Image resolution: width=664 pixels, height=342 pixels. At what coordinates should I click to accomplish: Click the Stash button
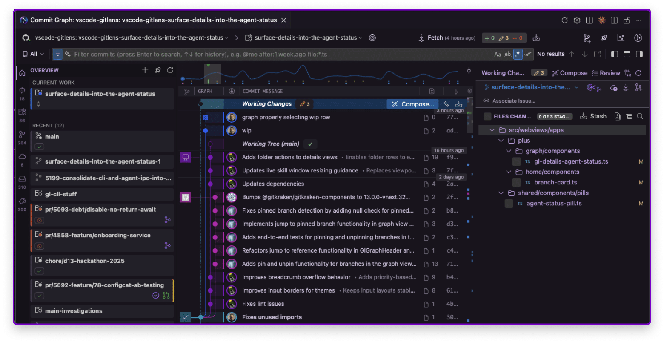pos(593,116)
